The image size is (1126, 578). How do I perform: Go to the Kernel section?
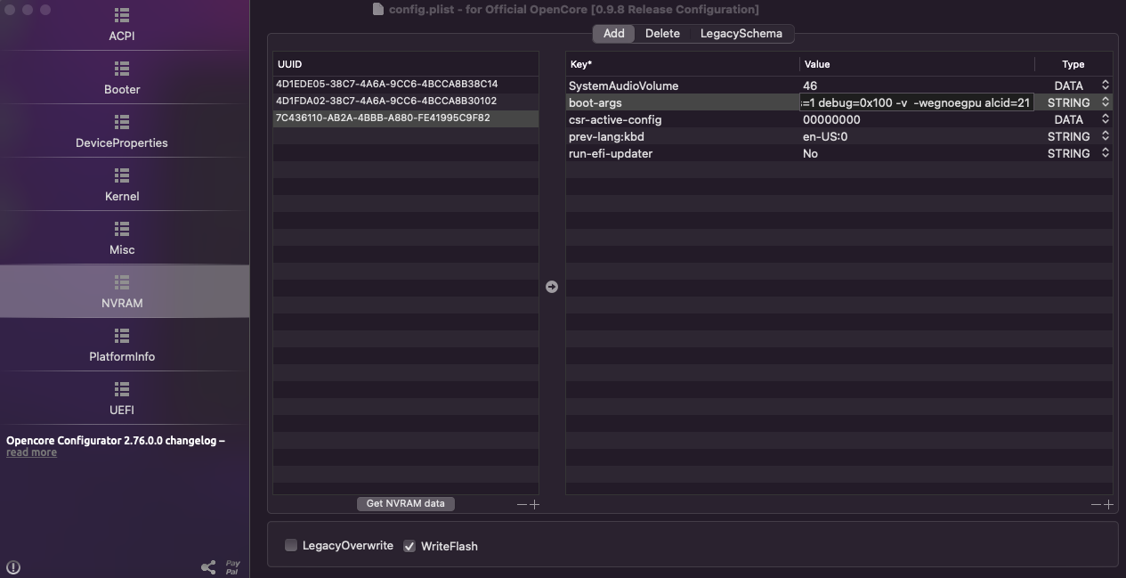click(x=122, y=176)
